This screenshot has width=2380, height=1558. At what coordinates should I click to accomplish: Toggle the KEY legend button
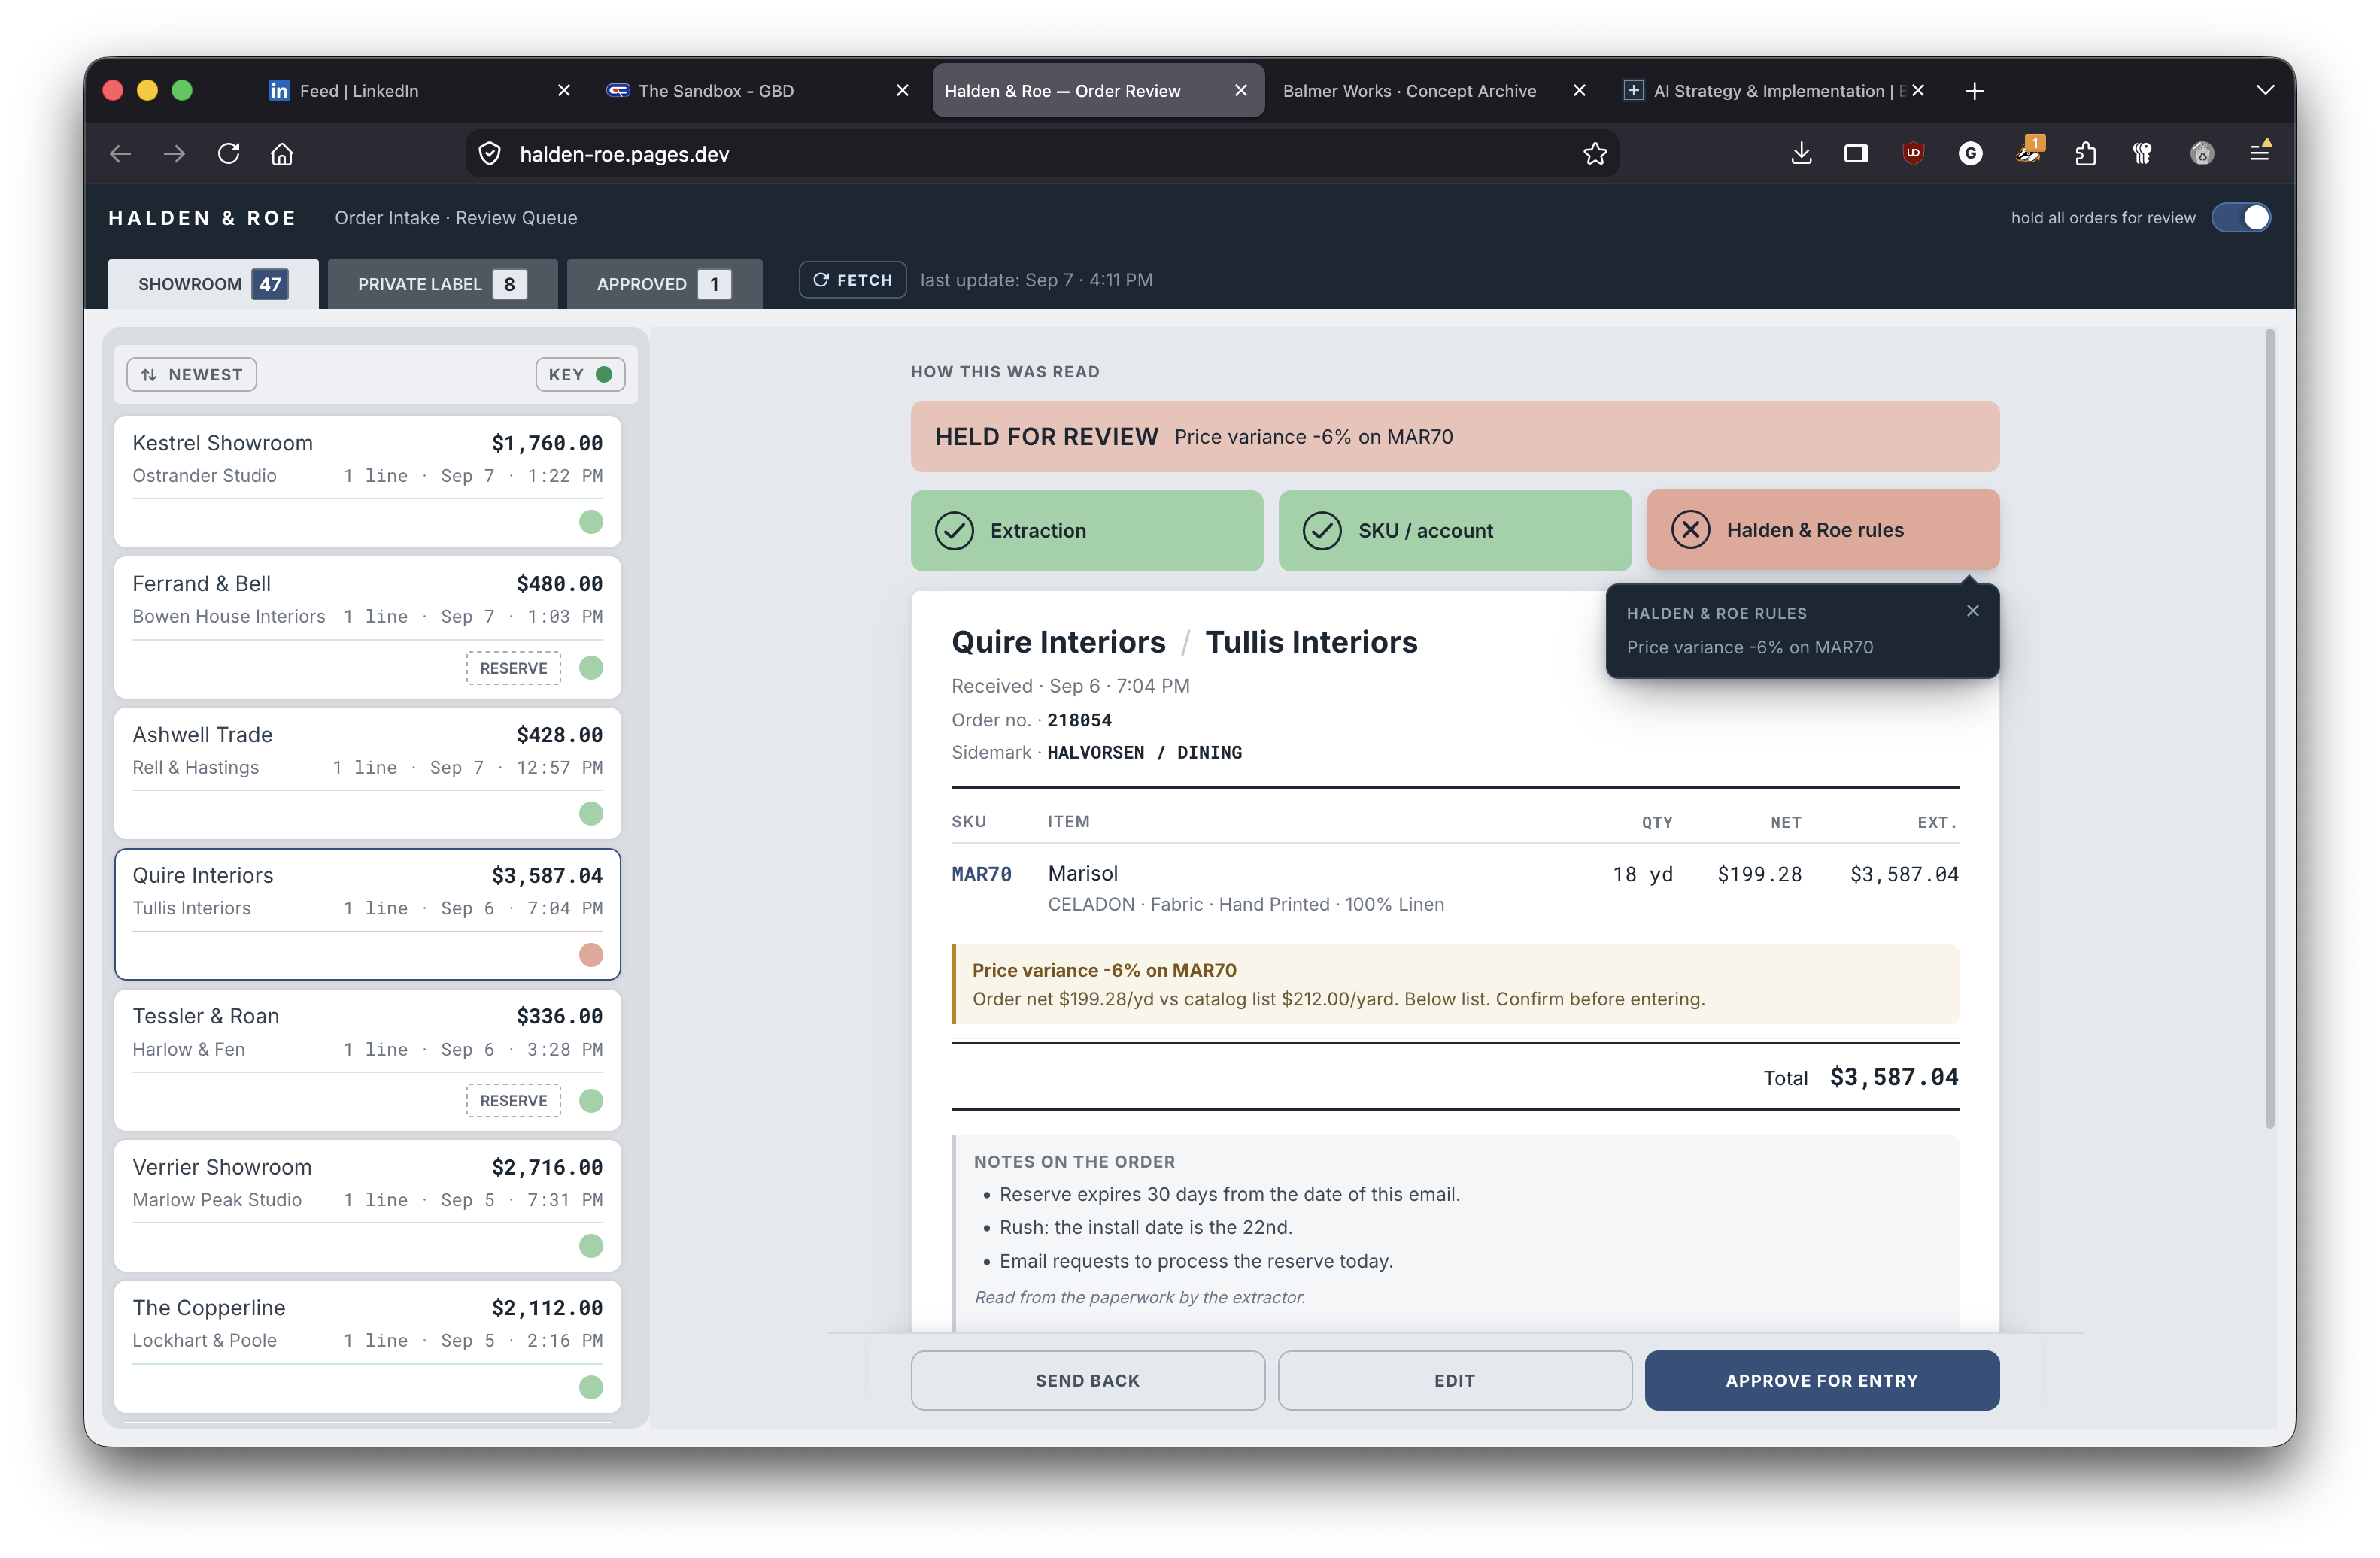click(x=580, y=374)
